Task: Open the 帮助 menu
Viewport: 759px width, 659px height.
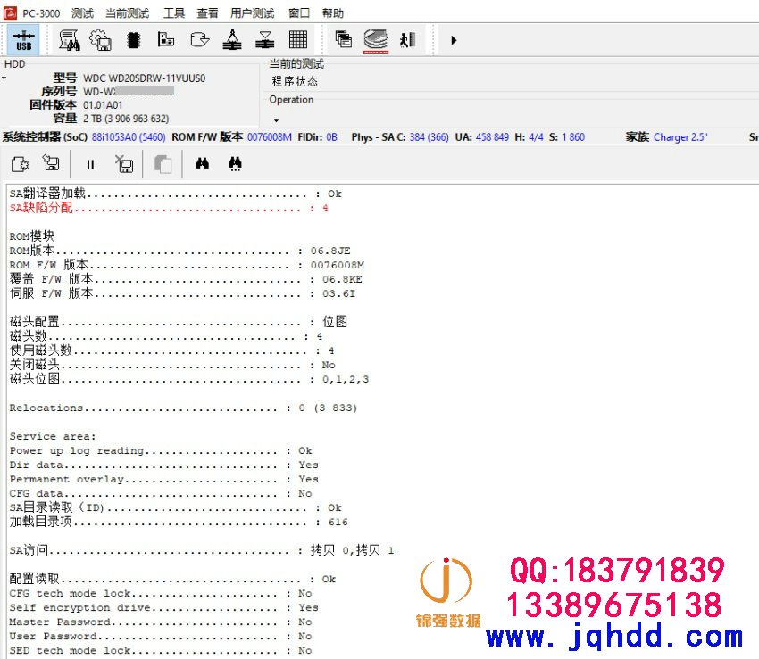Action: pyautogui.click(x=332, y=13)
